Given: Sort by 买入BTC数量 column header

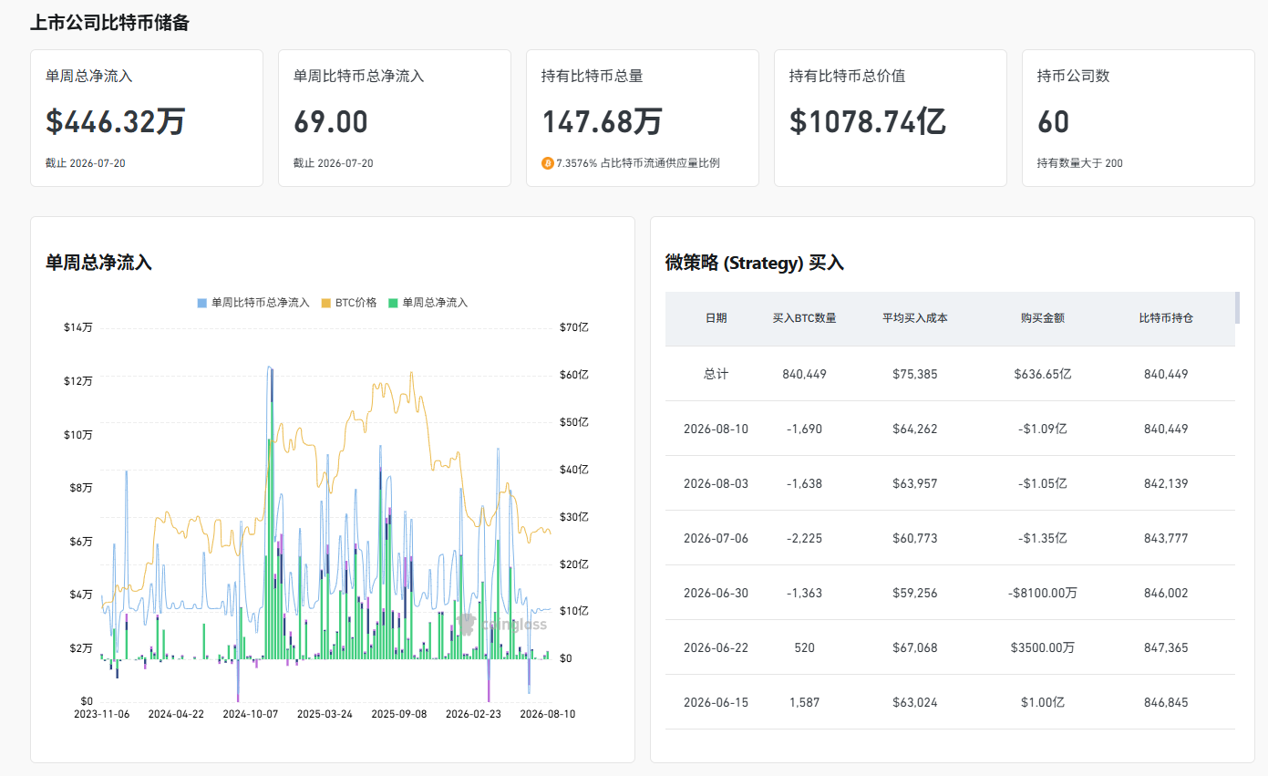Looking at the screenshot, I should 804,318.
